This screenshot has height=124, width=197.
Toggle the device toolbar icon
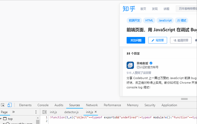coord(10,105)
